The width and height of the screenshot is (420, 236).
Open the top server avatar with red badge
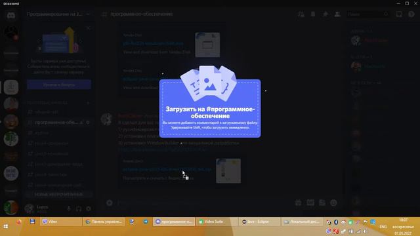(x=11, y=32)
